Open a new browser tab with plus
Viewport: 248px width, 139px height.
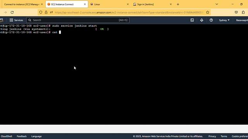pyautogui.click(x=178, y=4)
